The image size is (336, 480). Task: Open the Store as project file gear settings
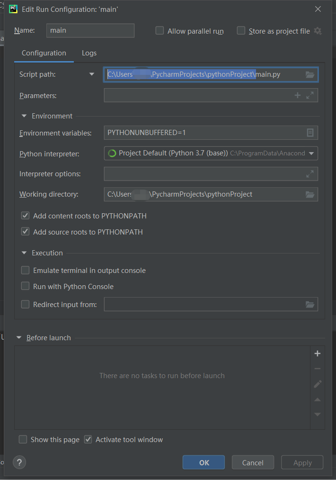[x=318, y=31]
